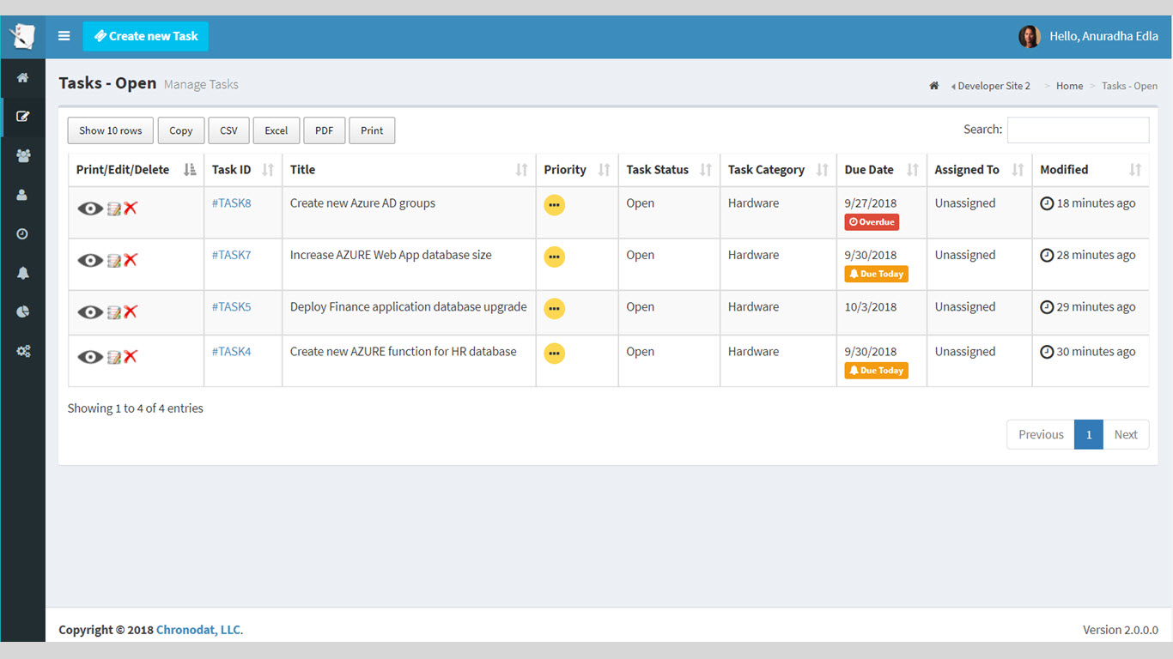
Task: Select page 1 in pagination
Action: coord(1089,435)
